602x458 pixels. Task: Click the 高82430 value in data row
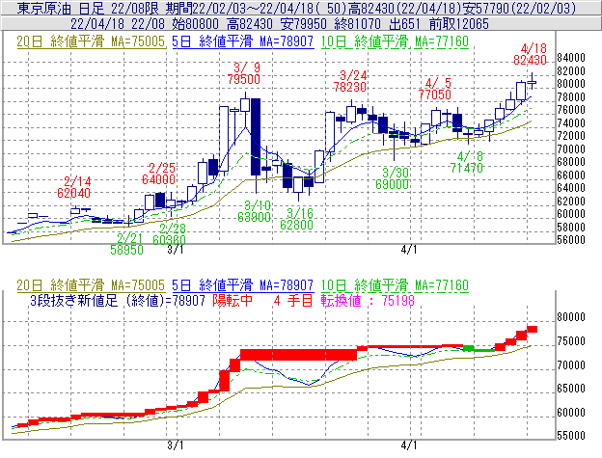coord(250,24)
